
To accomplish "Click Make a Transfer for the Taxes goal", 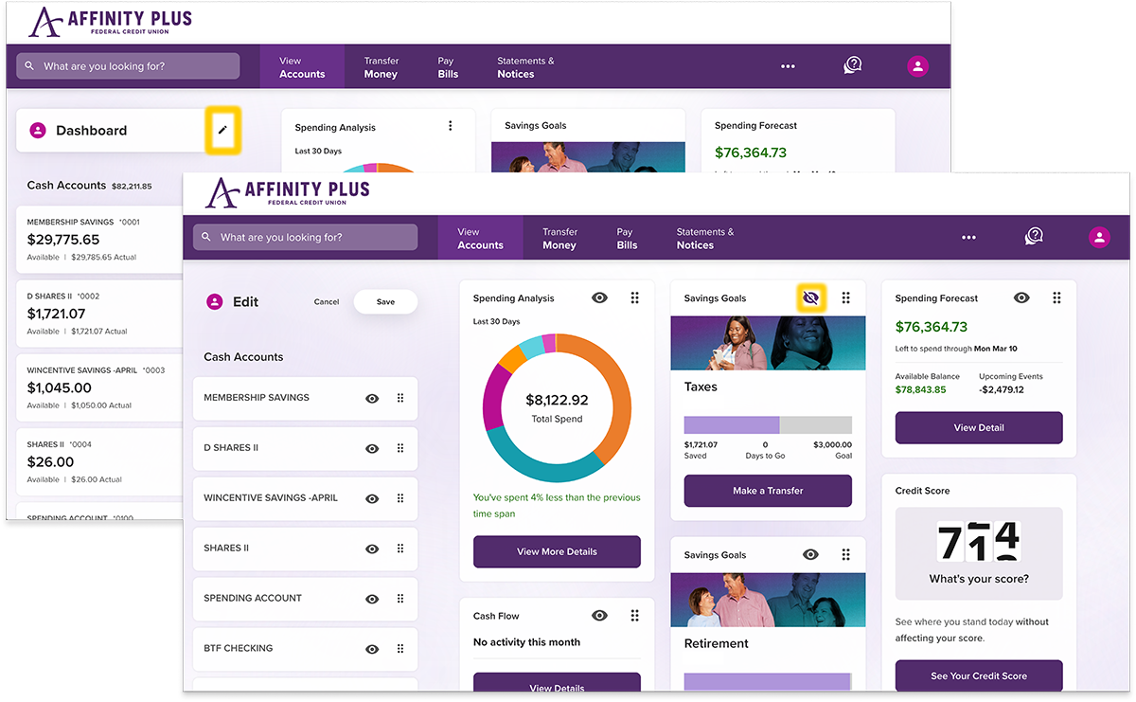I will 767,491.
